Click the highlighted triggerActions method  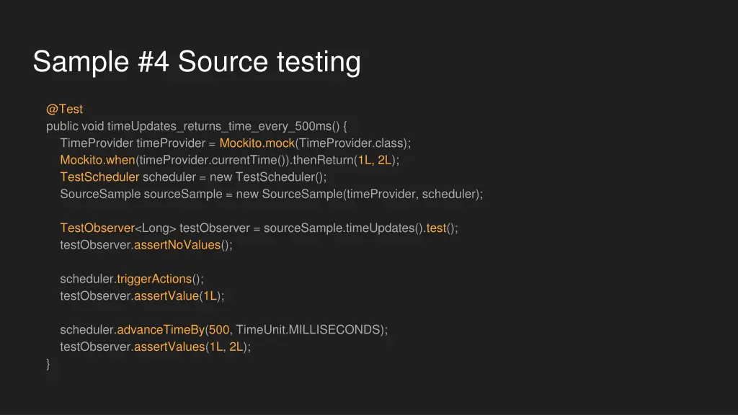click(x=154, y=279)
